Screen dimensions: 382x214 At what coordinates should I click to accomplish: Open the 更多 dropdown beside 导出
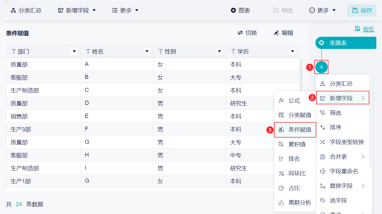pos(322,11)
